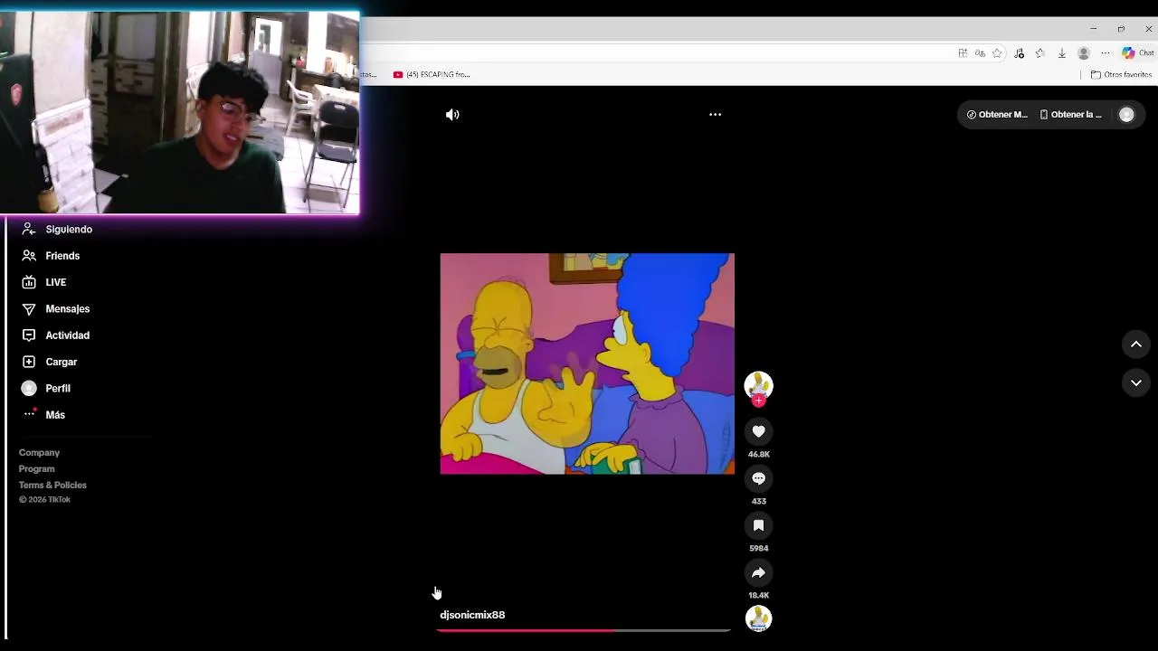Screen dimensions: 1158x651
Task: Pause the Simpsons video by clicking it
Action: [x=587, y=363]
